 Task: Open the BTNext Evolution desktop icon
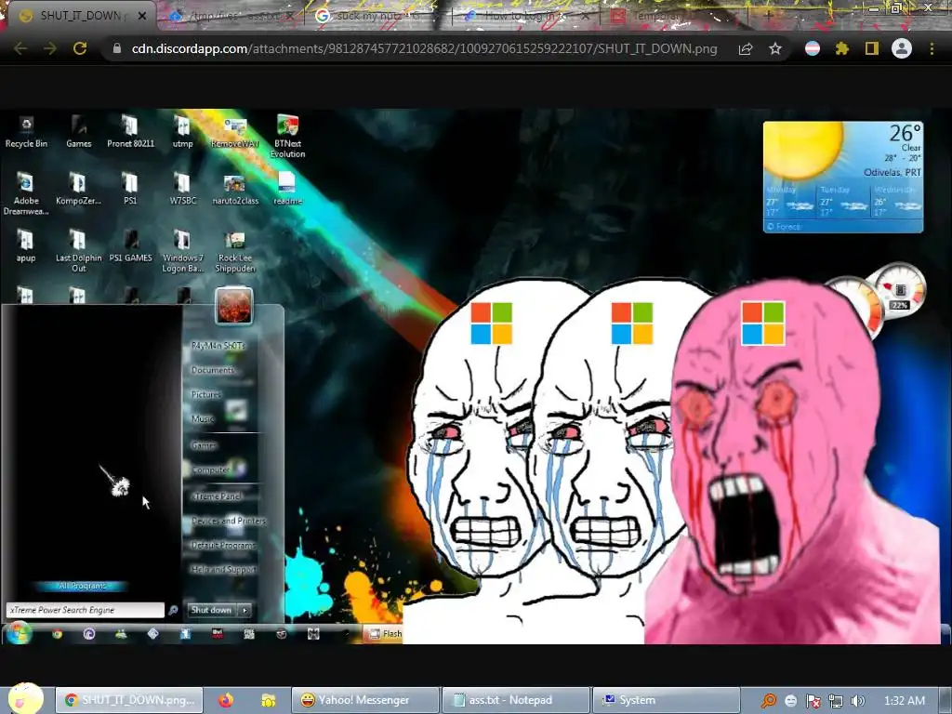287,136
